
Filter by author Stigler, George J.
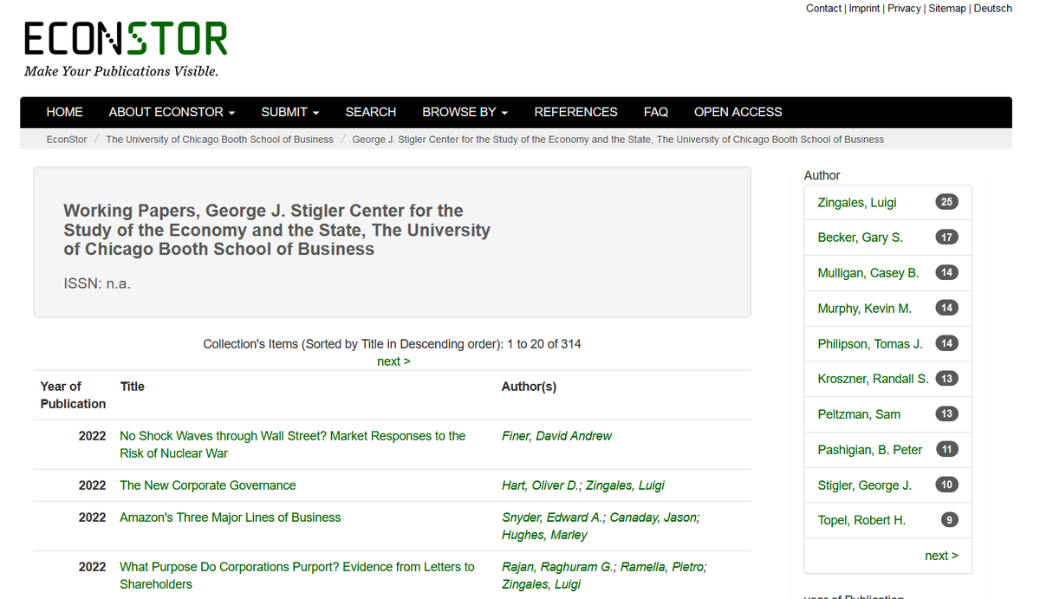(864, 485)
